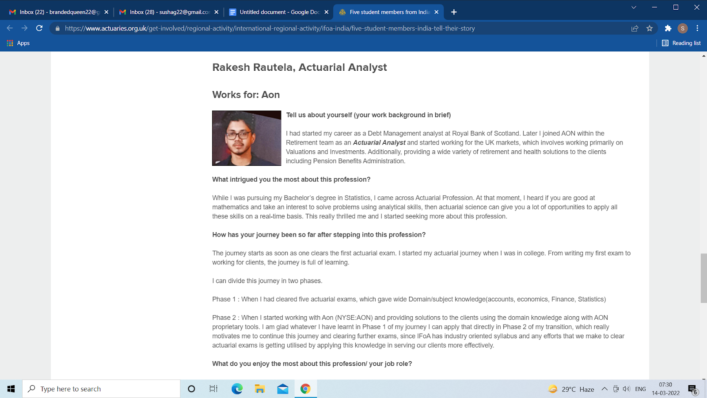Viewport: 707px width, 398px height.
Task: Change the ENG input language
Action: [x=640, y=389]
